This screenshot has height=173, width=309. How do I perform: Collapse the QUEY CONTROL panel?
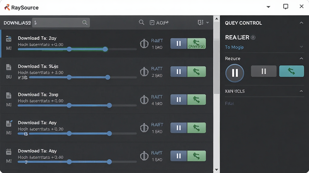click(x=301, y=23)
